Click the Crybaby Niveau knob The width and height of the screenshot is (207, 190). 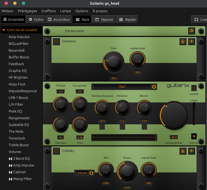pos(127,172)
